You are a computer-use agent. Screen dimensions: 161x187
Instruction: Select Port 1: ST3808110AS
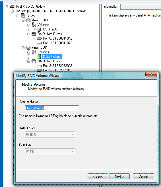[58, 43]
